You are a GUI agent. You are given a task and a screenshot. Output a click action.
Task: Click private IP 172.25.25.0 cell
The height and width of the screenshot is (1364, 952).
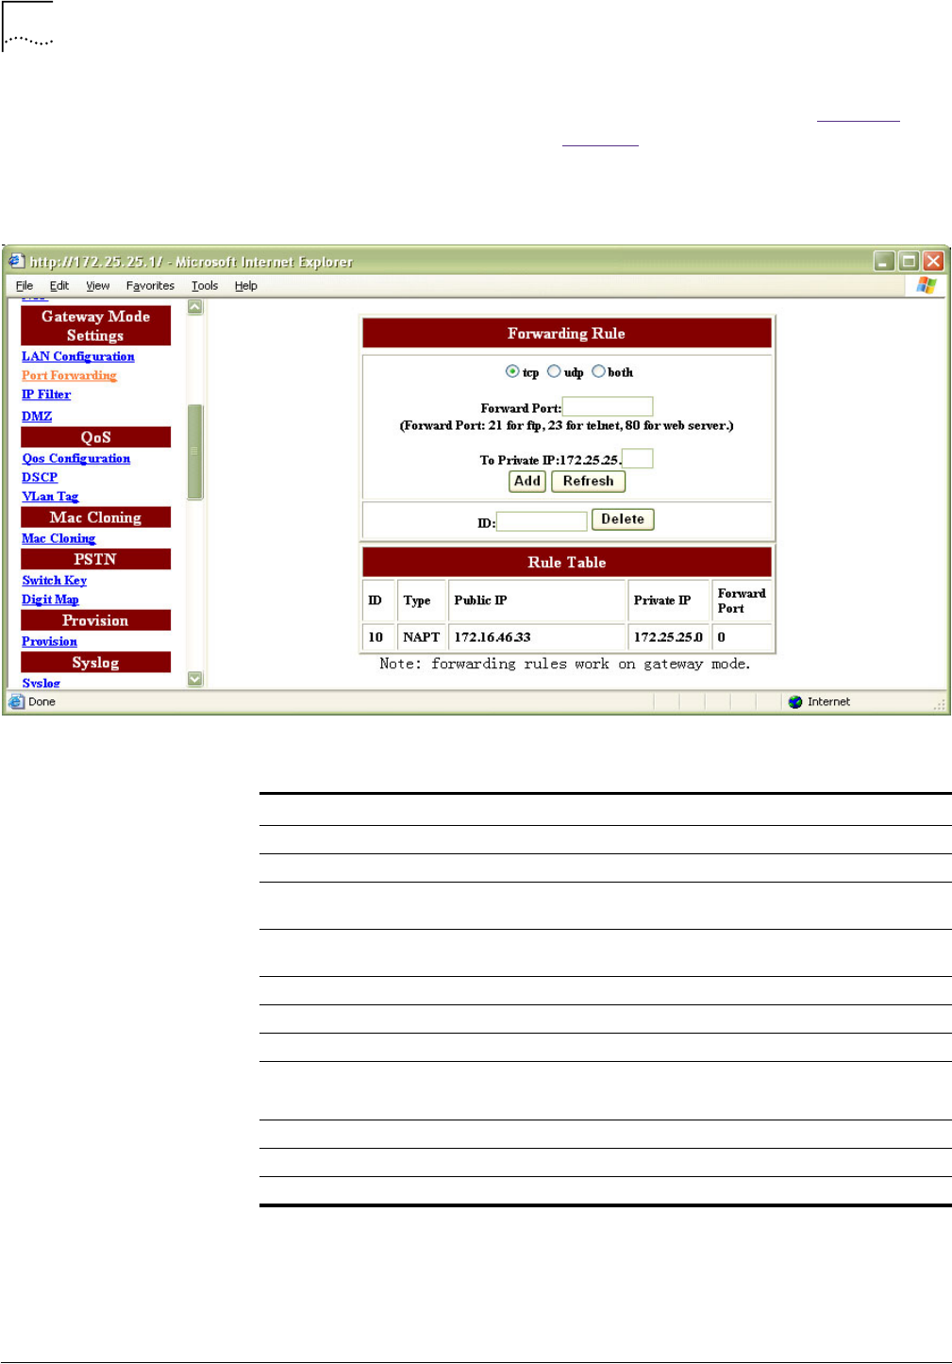click(x=669, y=637)
